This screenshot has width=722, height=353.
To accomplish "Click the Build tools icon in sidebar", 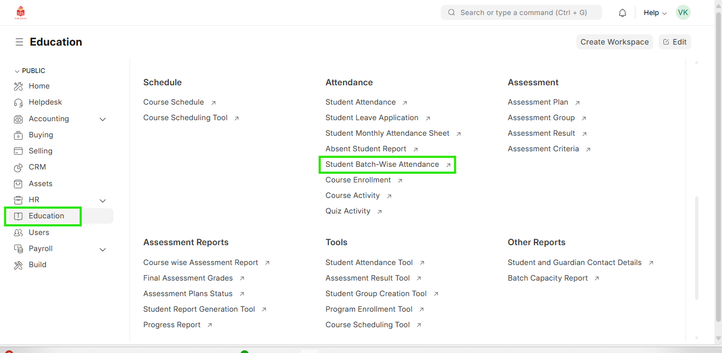I will tap(18, 265).
